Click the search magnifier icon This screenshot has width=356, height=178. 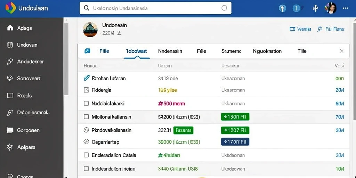87,8
